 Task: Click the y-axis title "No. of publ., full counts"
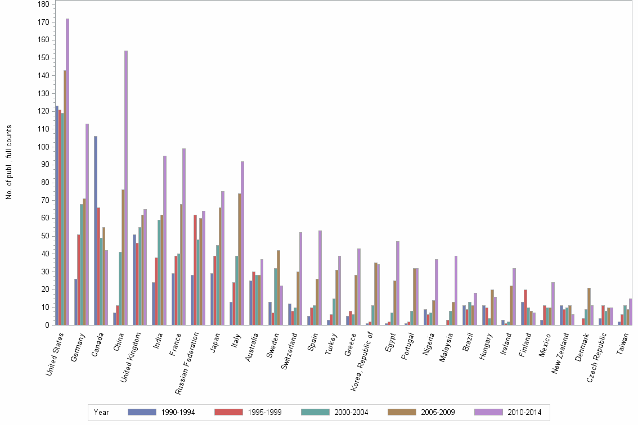pyautogui.click(x=9, y=162)
